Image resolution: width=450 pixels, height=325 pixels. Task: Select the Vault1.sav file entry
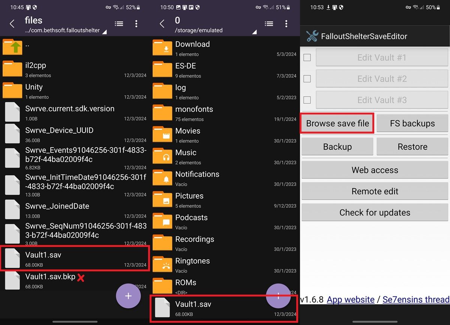pos(75,257)
